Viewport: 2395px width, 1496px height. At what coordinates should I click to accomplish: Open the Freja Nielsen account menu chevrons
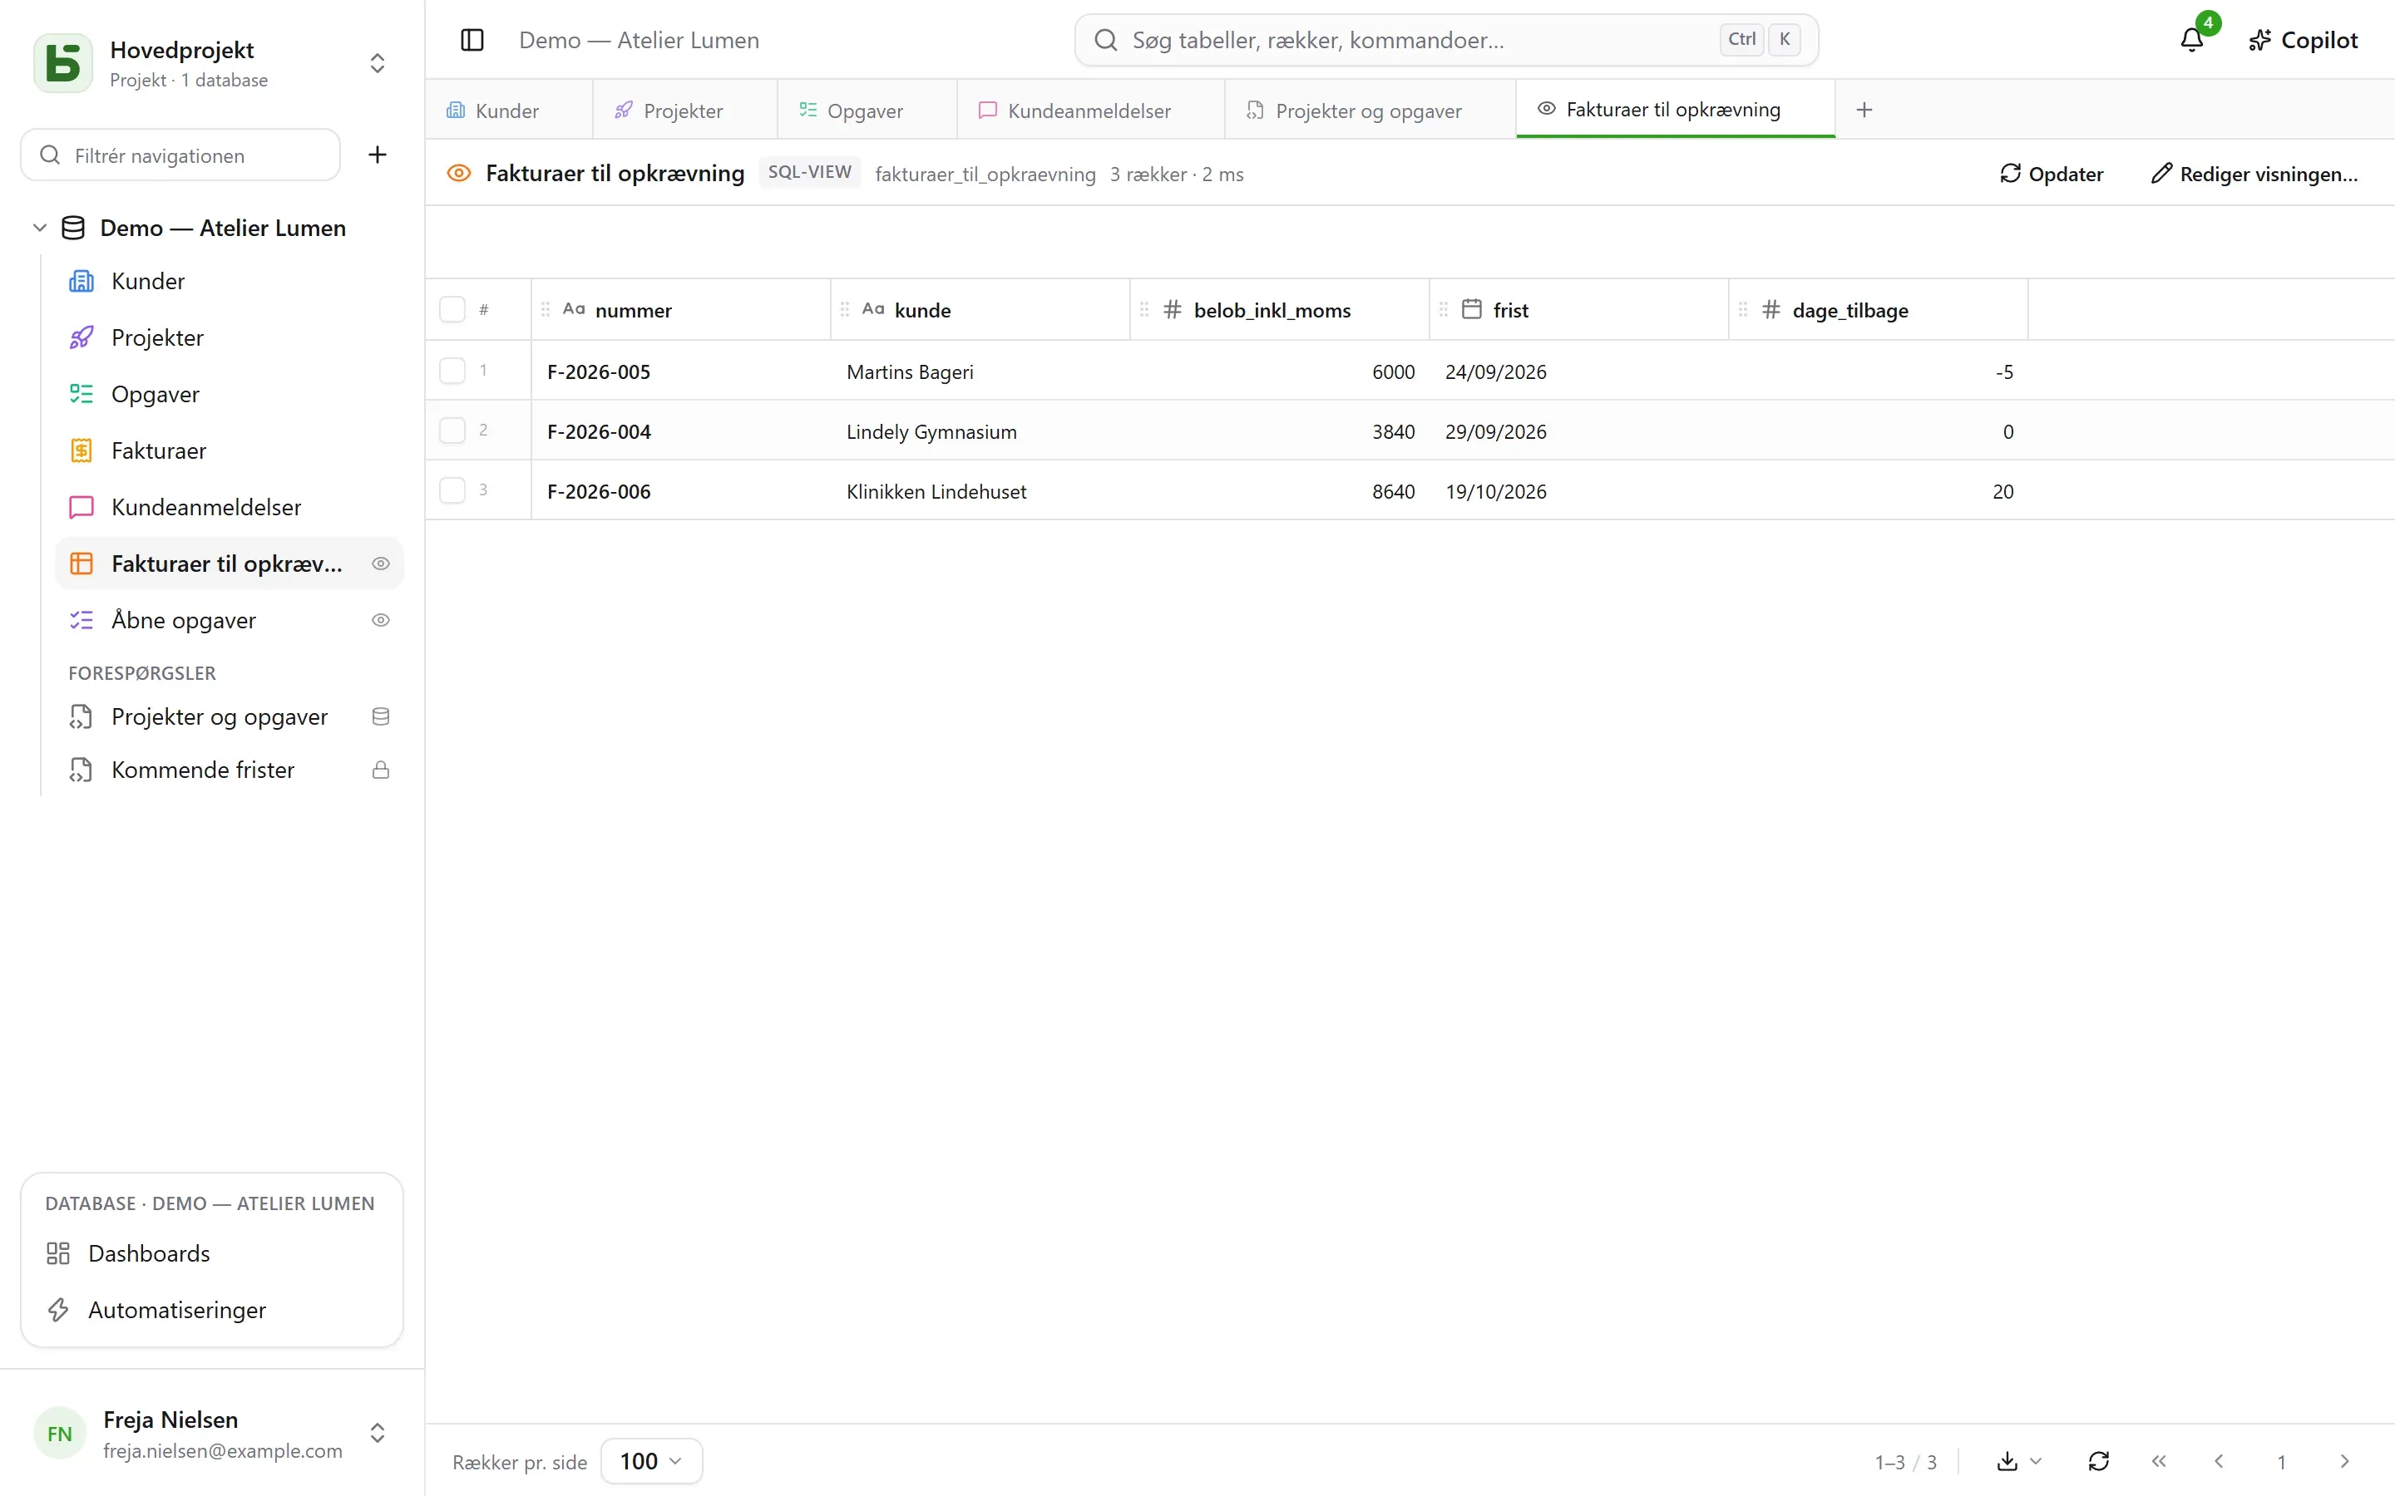[377, 1434]
